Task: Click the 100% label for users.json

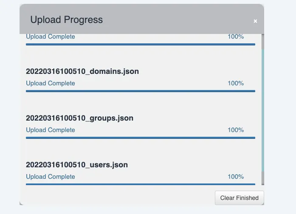Action: point(236,177)
